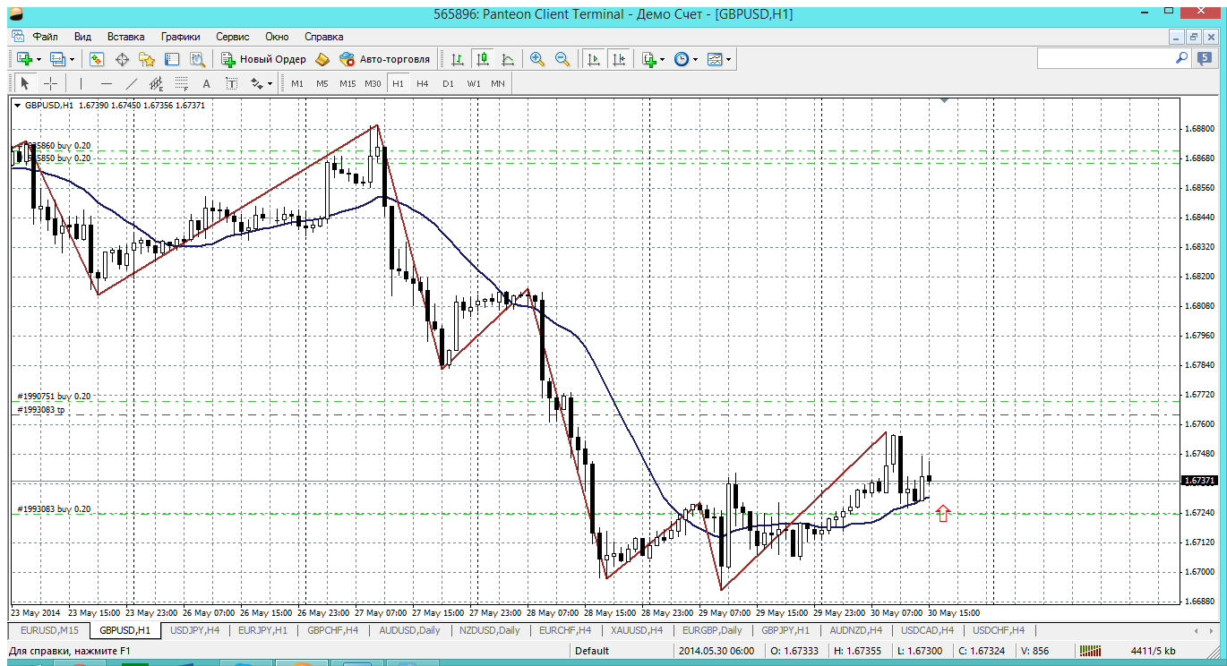Click the zoom out magnifier icon
Screen dimensions: 1227x666
pyautogui.click(x=562, y=59)
